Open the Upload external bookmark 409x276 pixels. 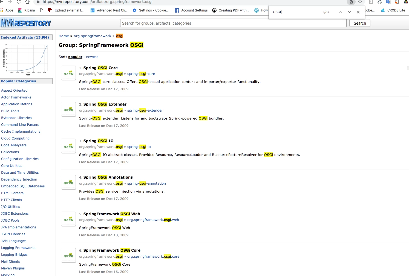point(66,10)
